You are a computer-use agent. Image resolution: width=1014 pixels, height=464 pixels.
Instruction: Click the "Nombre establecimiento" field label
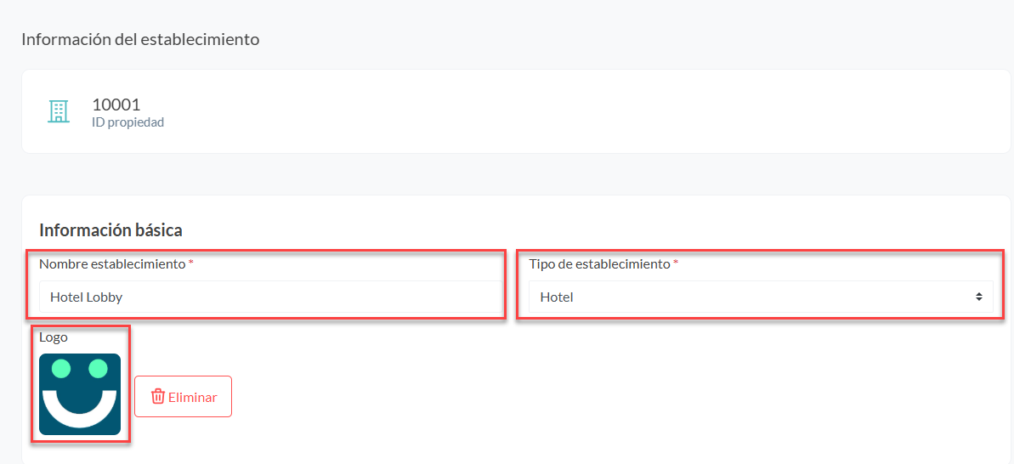(x=112, y=264)
